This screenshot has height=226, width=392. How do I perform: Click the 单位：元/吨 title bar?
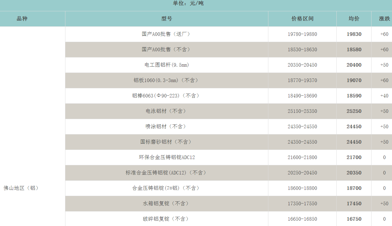[x=188, y=4]
